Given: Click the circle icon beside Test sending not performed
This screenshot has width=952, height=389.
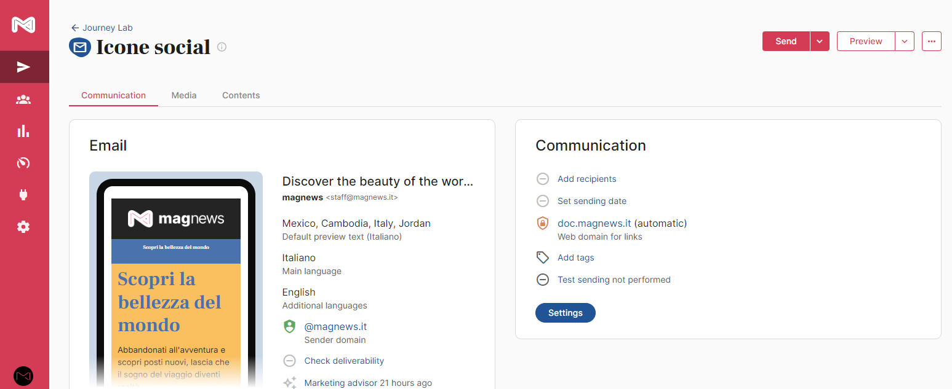Looking at the screenshot, I should 543,280.
